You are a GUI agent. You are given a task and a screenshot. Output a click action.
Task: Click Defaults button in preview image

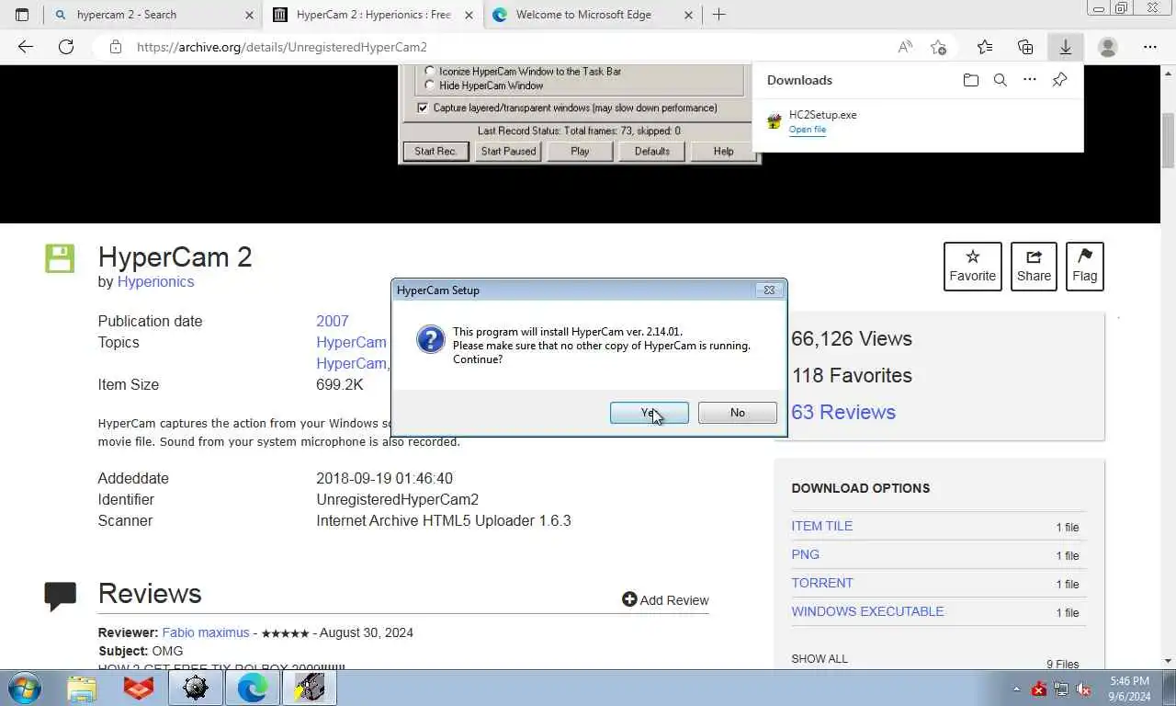[x=651, y=152]
